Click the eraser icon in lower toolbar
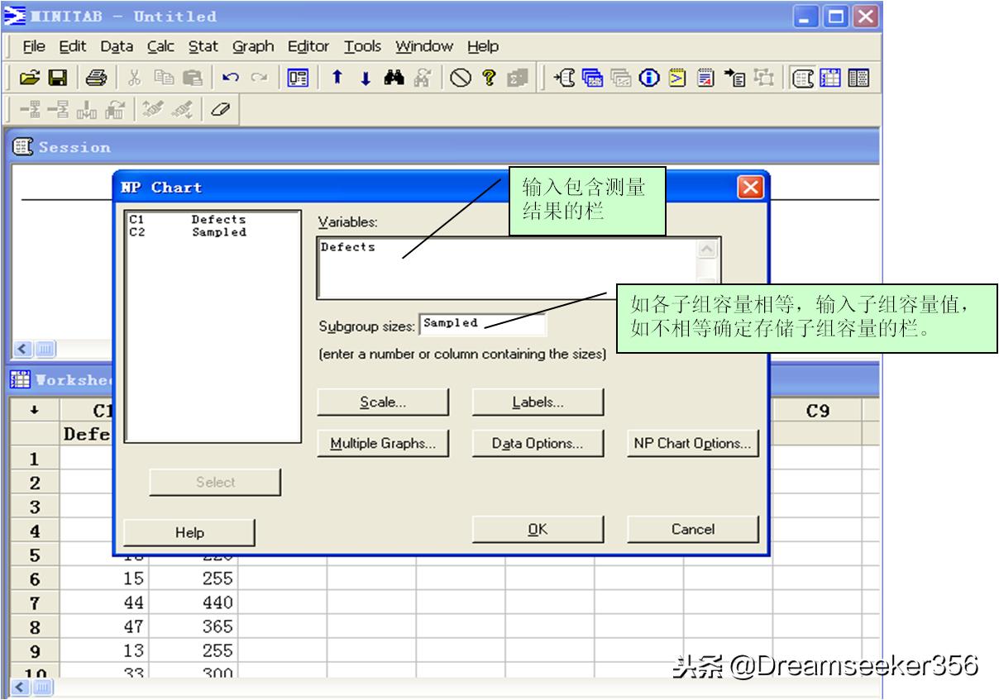Screen dimensions: 999x700 219,109
